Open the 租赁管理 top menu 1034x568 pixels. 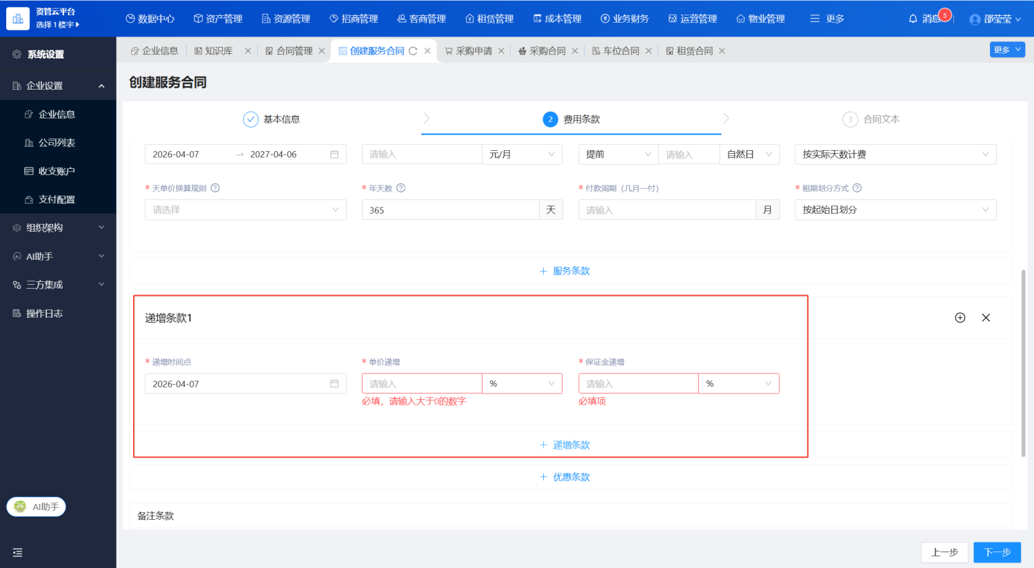[489, 19]
